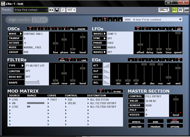Image resolution: width=190 pixels, height=137 pixels.
Task: Save the current preset with the floppy disk icon
Action: click(57, 10)
